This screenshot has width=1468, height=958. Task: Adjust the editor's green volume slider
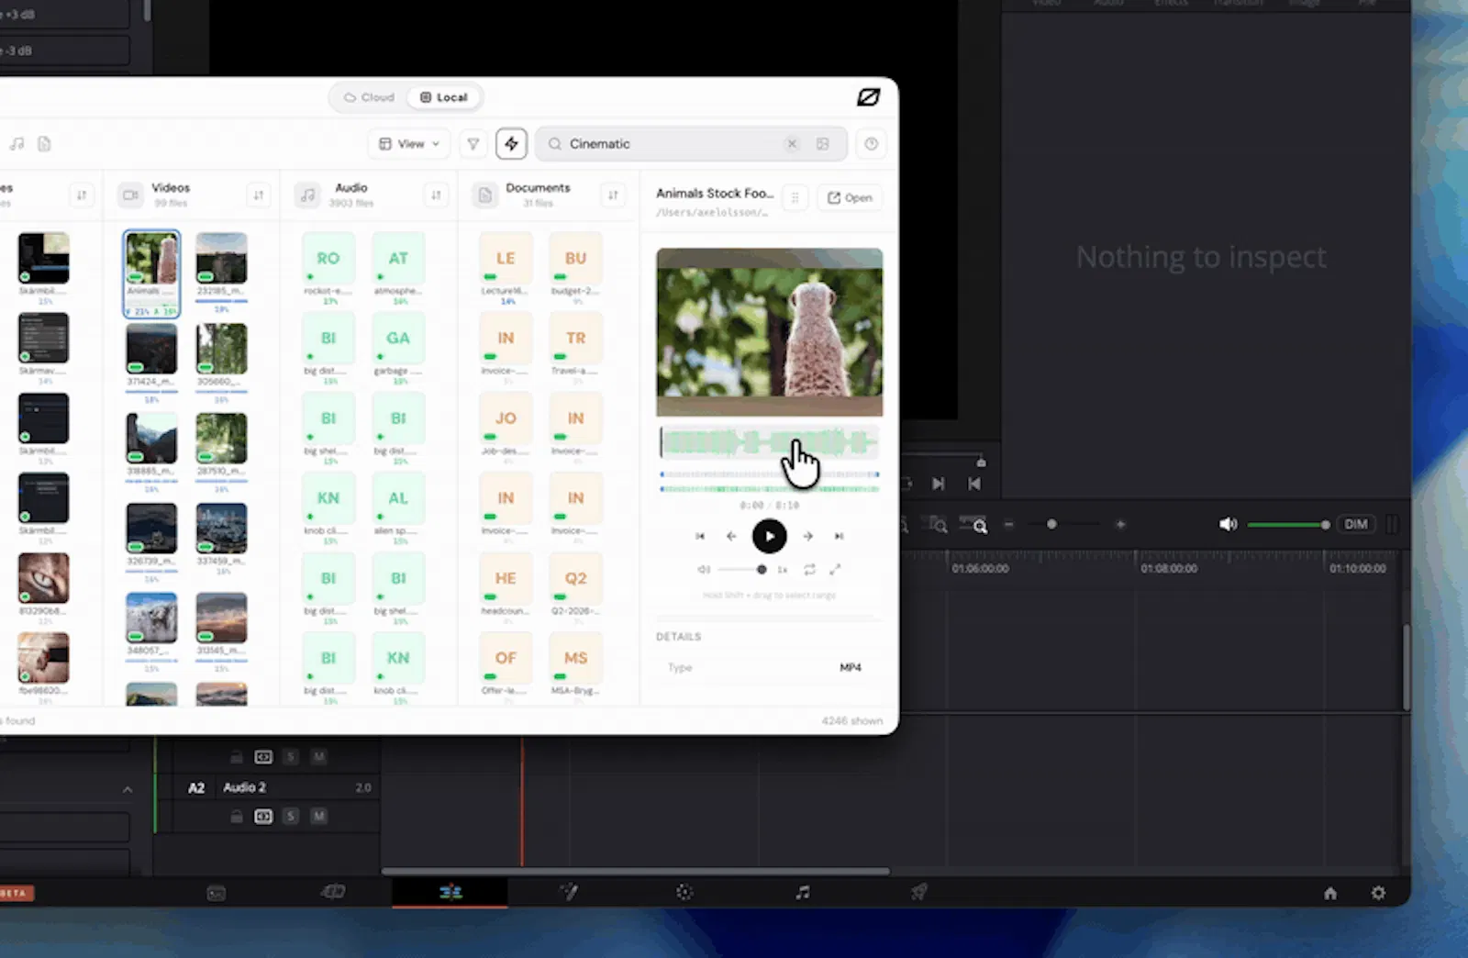coord(1288,525)
